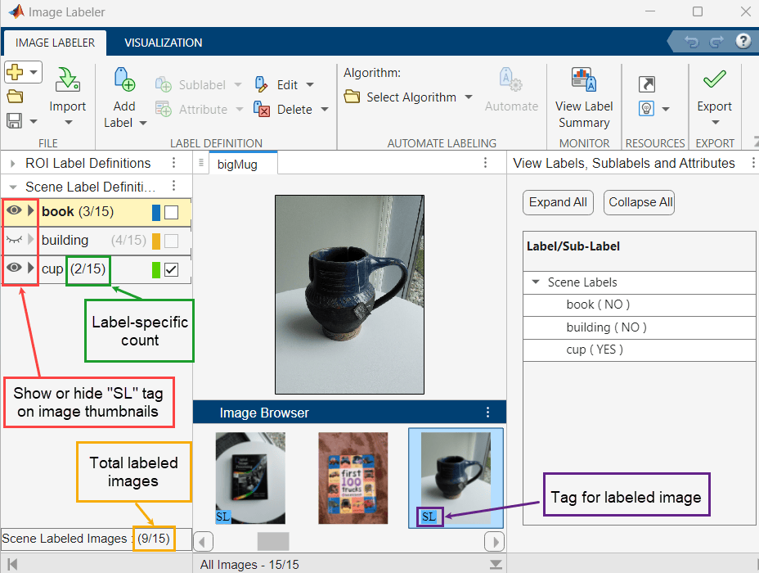Click the Select Algorithm folder icon

352,97
